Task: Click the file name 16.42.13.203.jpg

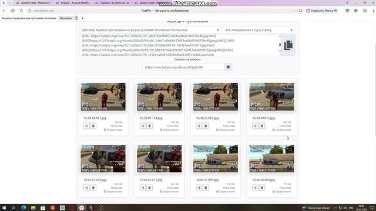Action: click(95, 180)
